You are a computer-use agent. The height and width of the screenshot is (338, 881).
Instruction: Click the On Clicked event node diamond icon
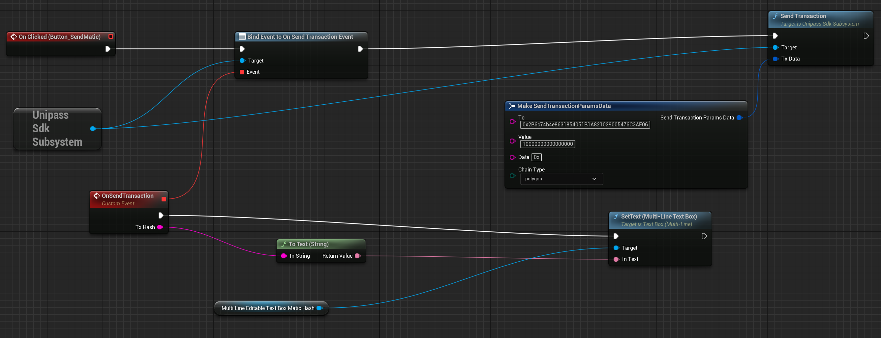click(x=14, y=37)
